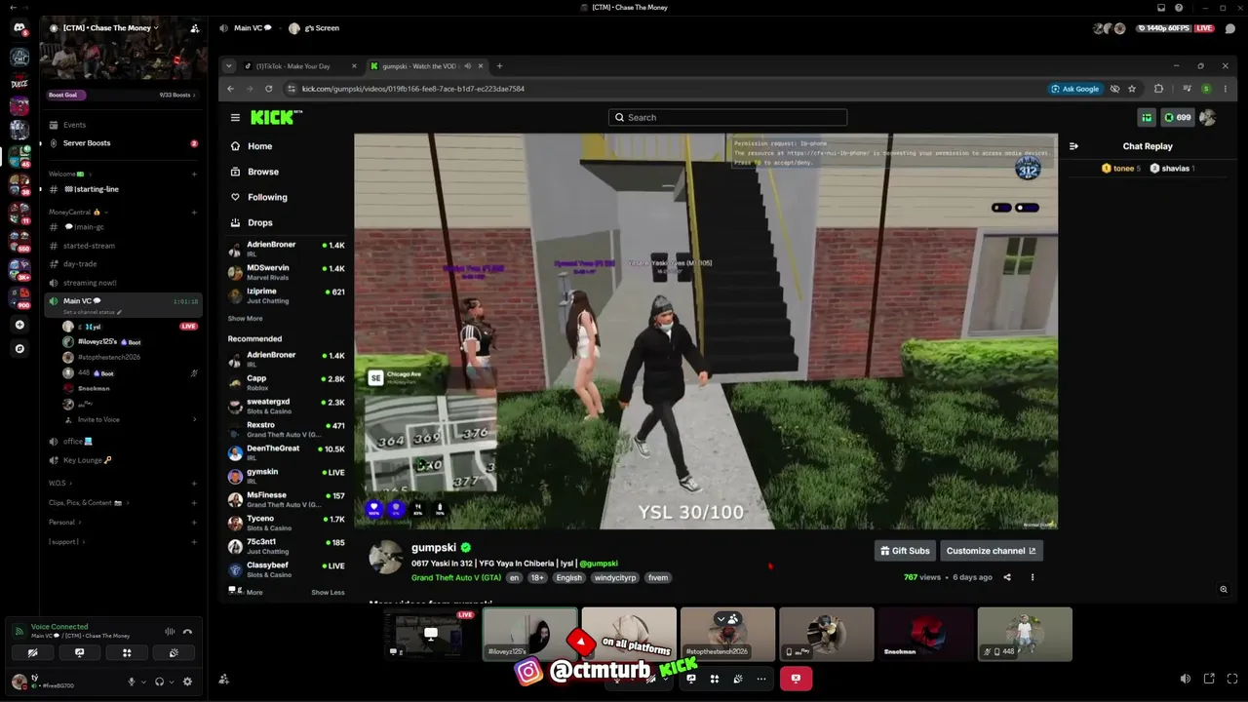Open voice noise suppression waveform icon
The width and height of the screenshot is (1248, 702).
coord(170,631)
